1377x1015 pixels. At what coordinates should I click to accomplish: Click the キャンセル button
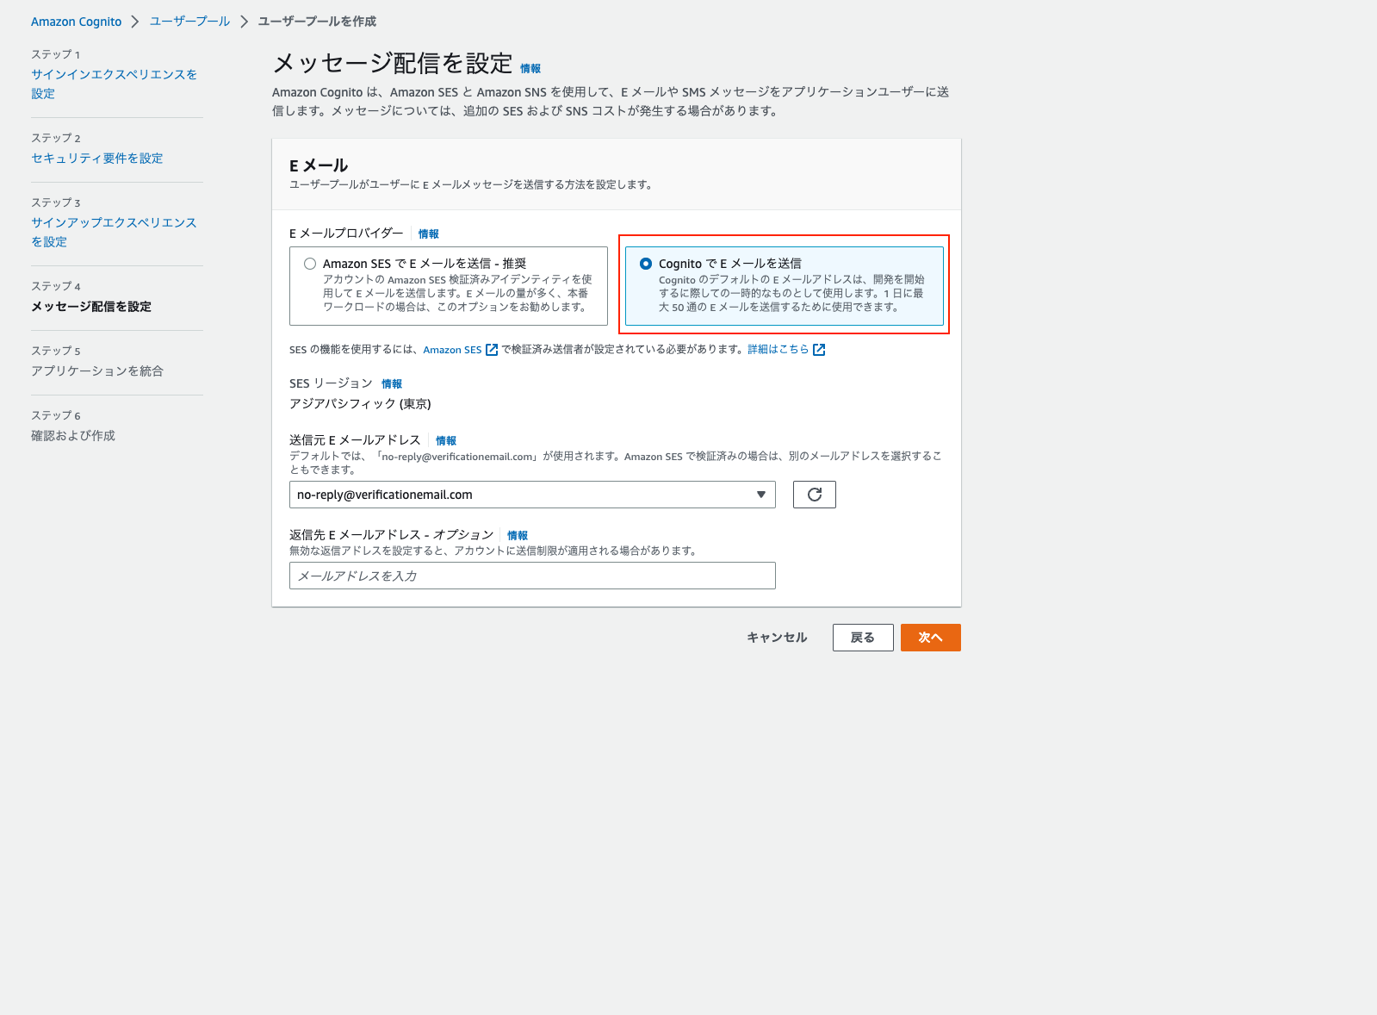click(x=777, y=638)
